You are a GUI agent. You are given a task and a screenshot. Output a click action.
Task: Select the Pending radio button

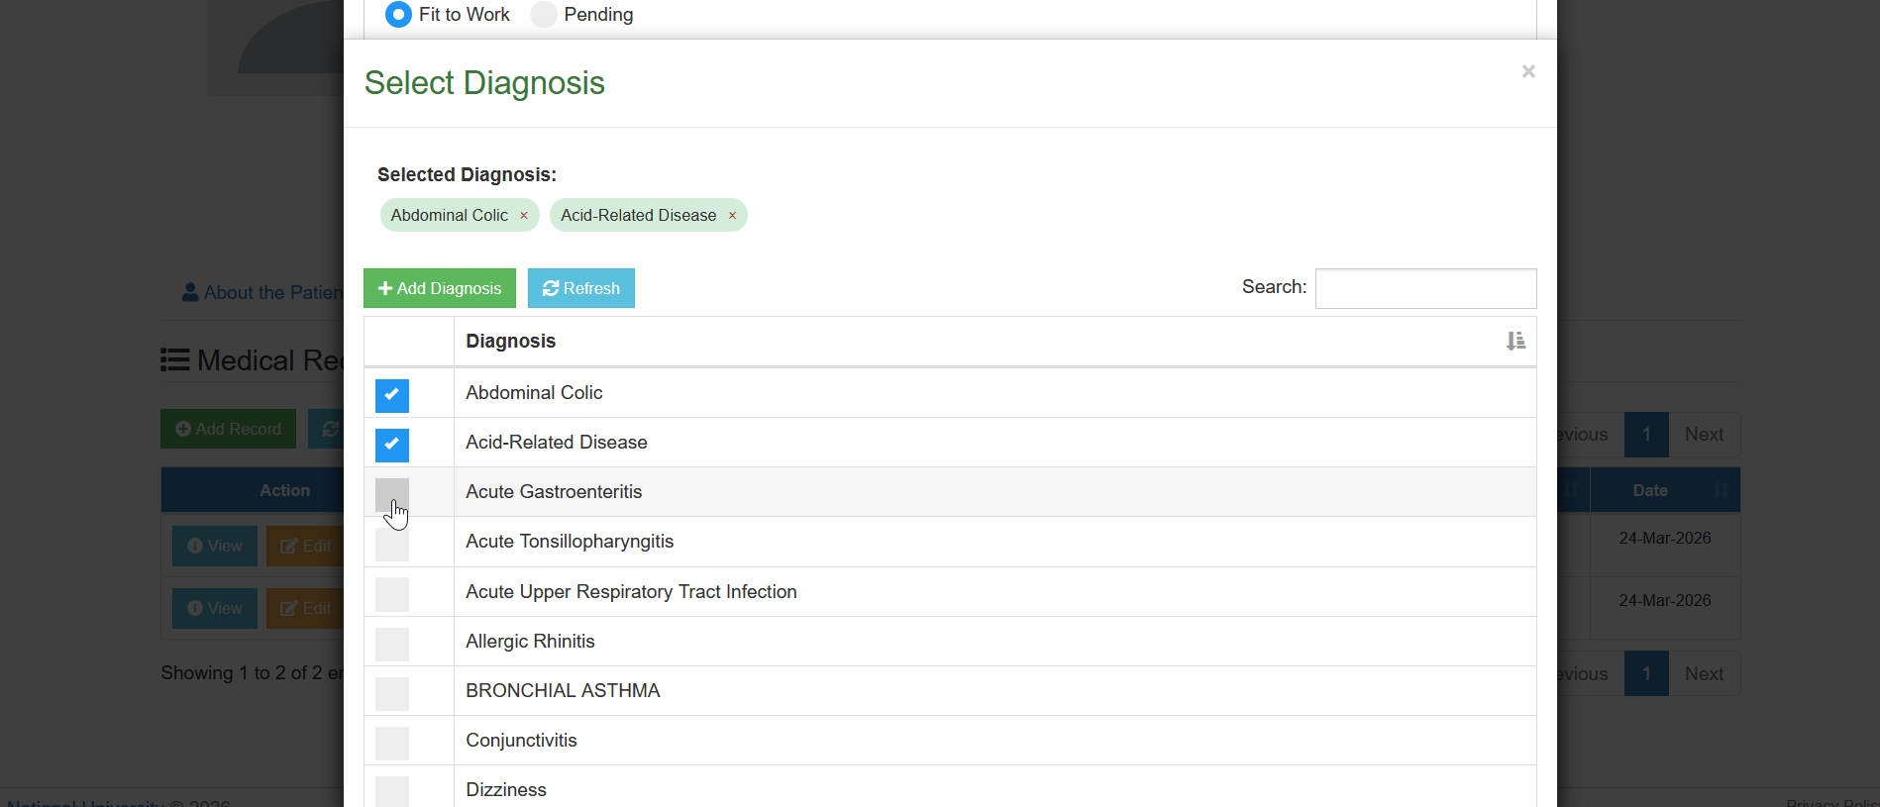pos(543,14)
